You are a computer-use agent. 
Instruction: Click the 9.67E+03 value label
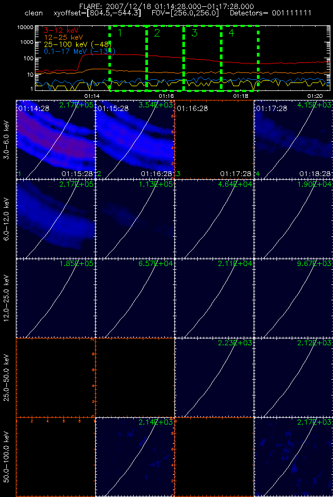[x=314, y=263]
